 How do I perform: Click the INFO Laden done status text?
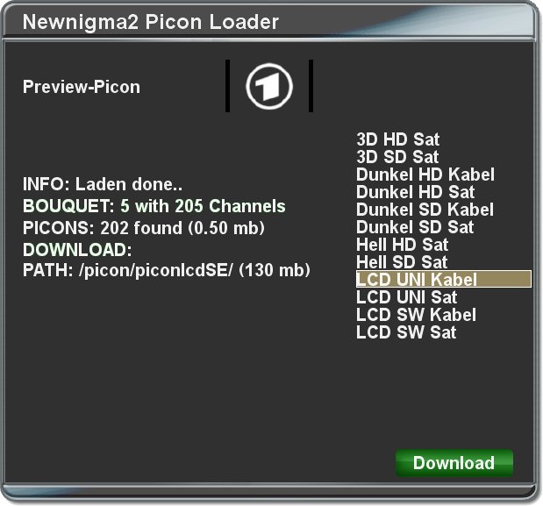click(103, 184)
